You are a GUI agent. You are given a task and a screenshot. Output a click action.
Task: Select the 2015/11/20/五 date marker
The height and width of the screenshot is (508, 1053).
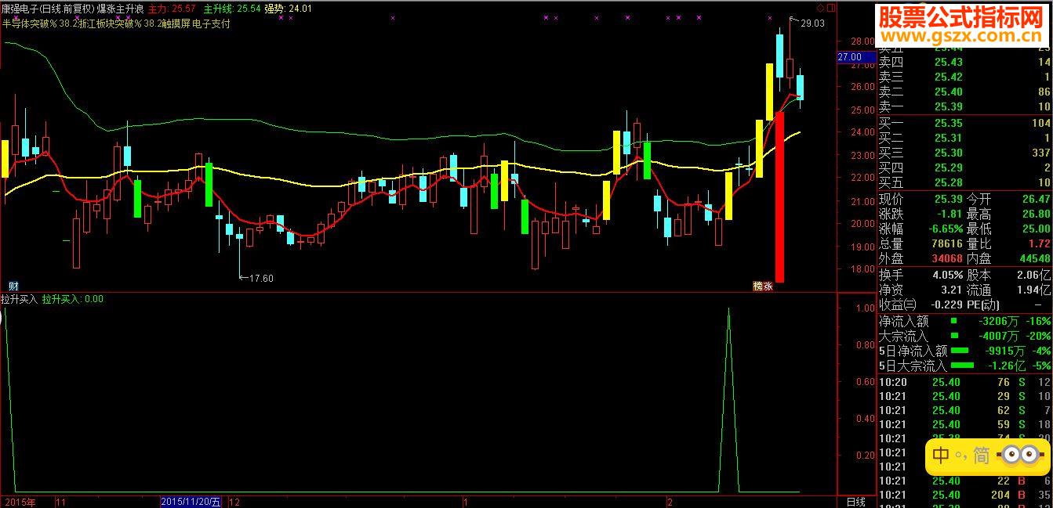(191, 501)
